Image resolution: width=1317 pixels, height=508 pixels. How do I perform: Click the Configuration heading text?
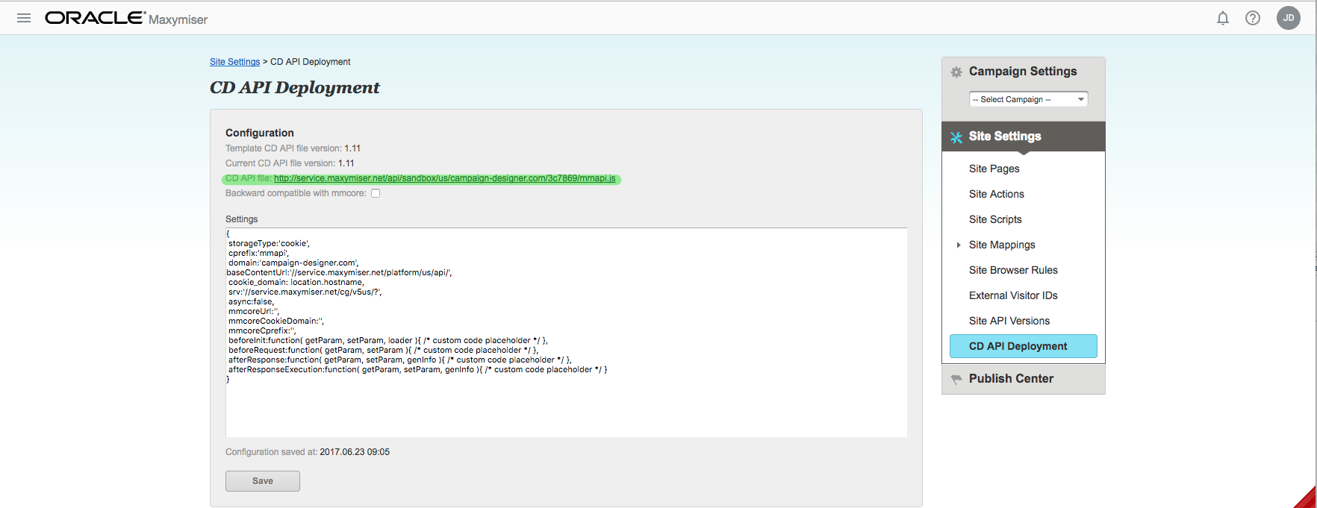pos(260,133)
